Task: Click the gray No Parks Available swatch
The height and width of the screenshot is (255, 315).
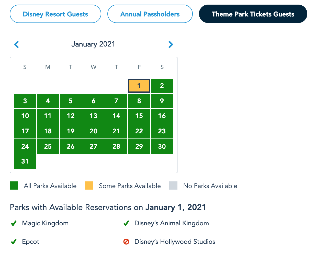Action: click(173, 186)
